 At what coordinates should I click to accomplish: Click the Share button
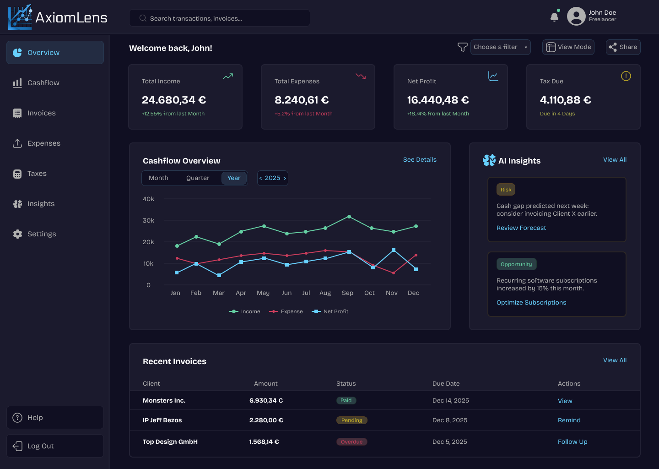click(x=623, y=47)
